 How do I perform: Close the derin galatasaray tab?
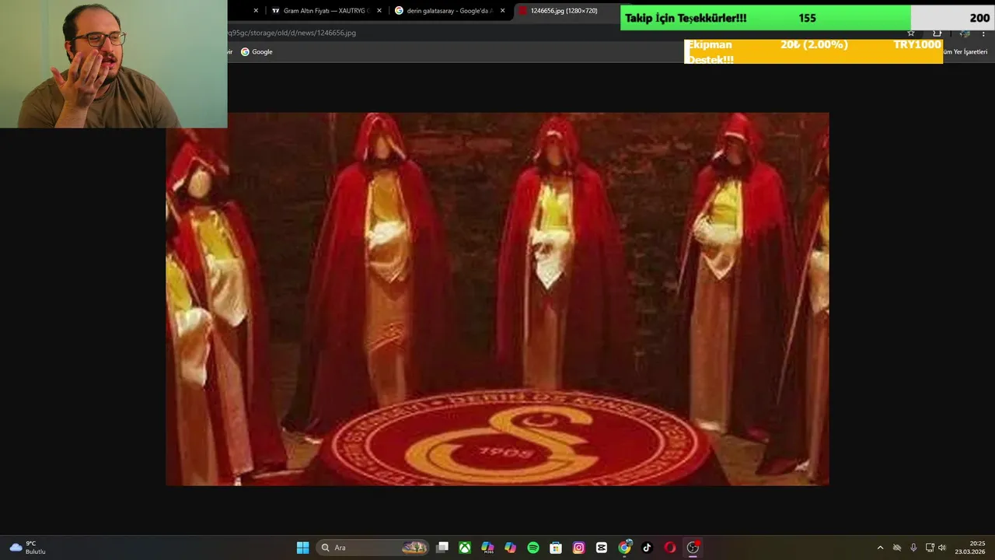click(502, 11)
